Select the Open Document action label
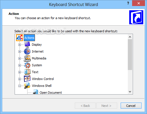The image size is (147, 114). pyautogui.click(x=51, y=93)
